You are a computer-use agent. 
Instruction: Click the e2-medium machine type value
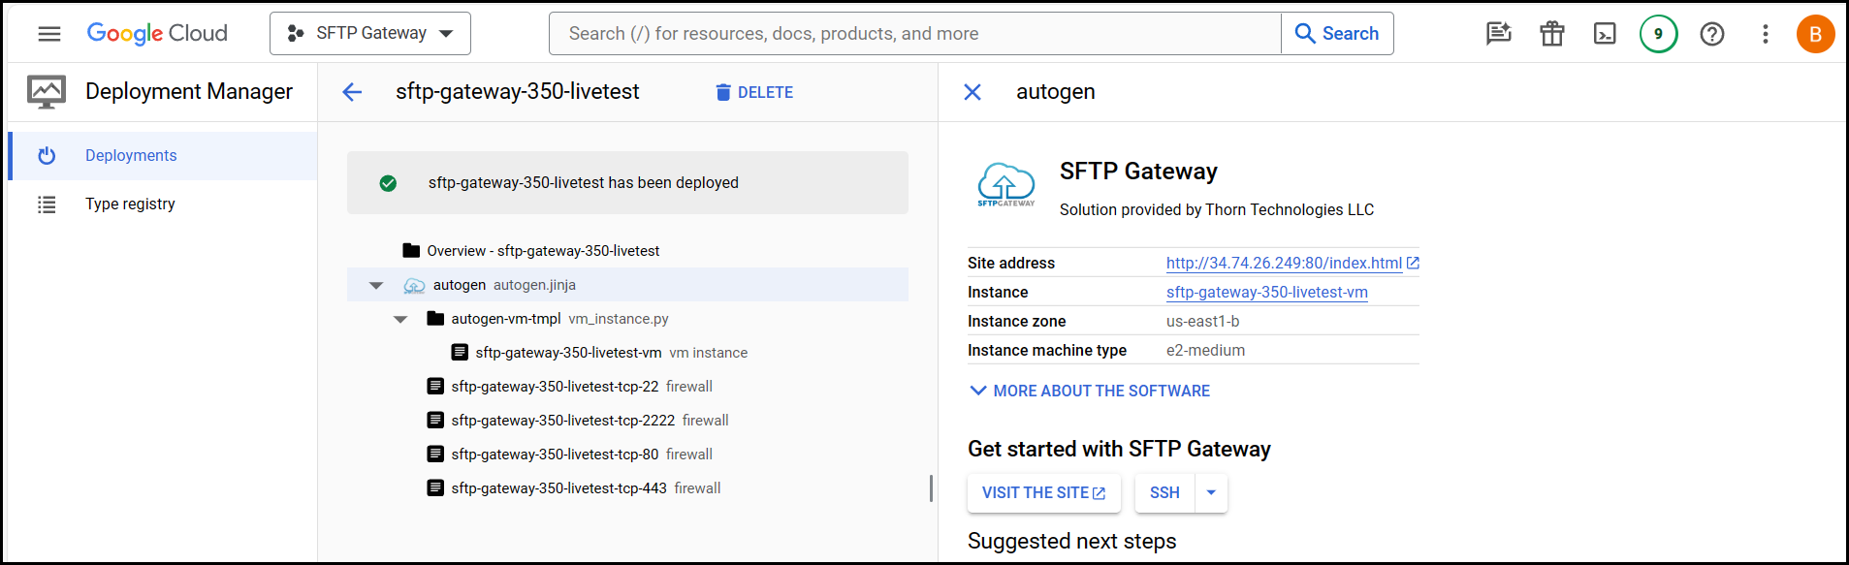[x=1205, y=351]
